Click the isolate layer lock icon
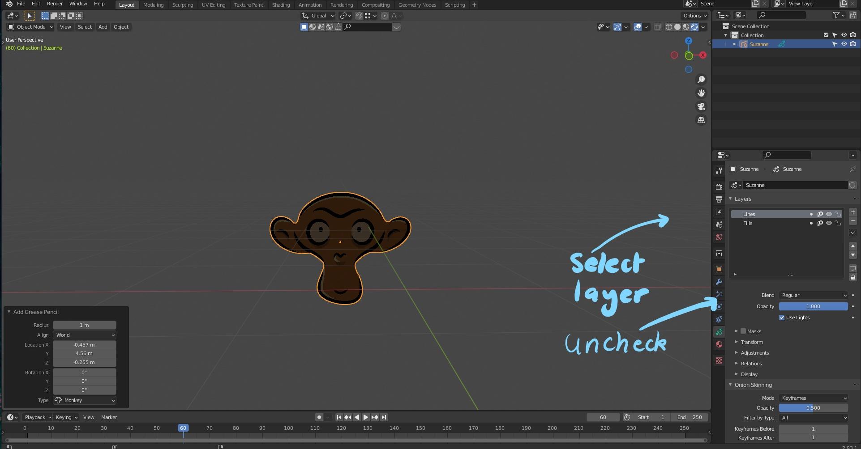861x449 pixels. click(853, 277)
